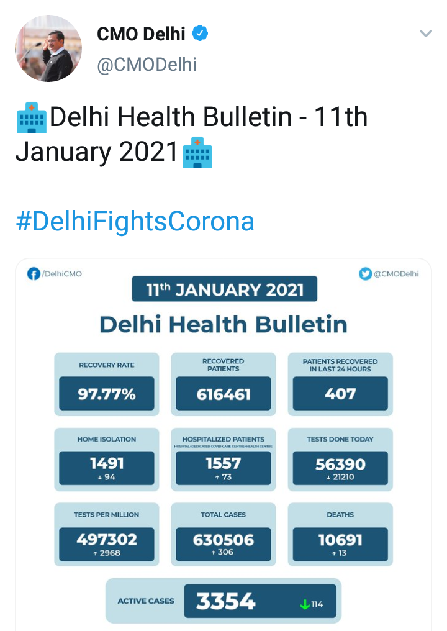Click the CMO Delhi profile picture
447x631 pixels.
pos(48,48)
